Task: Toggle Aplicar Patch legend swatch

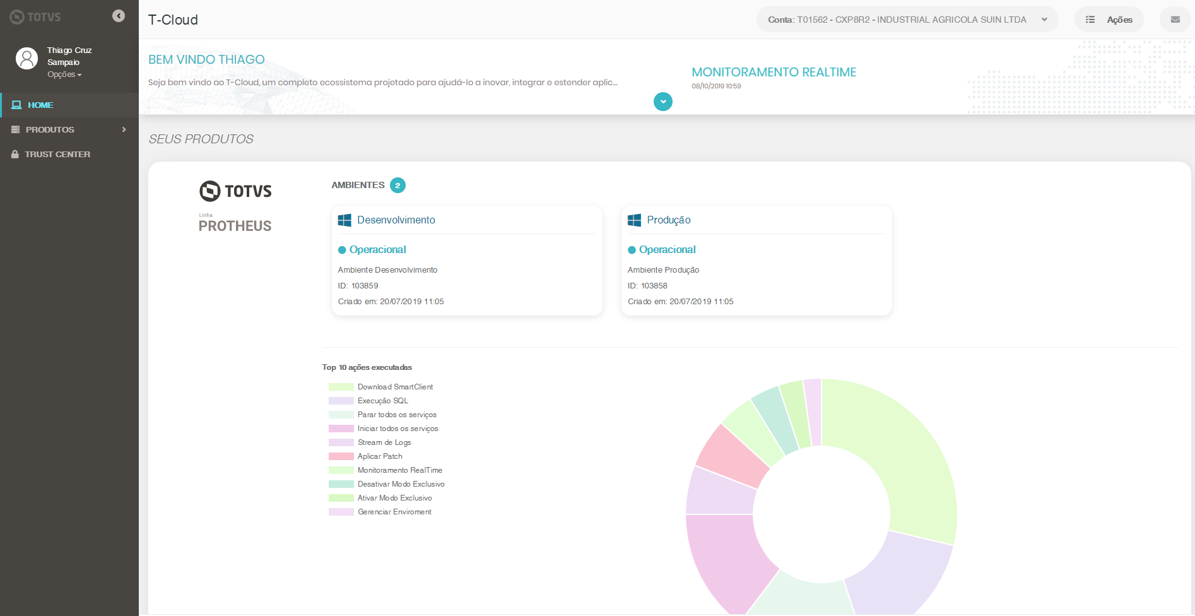Action: coord(341,456)
